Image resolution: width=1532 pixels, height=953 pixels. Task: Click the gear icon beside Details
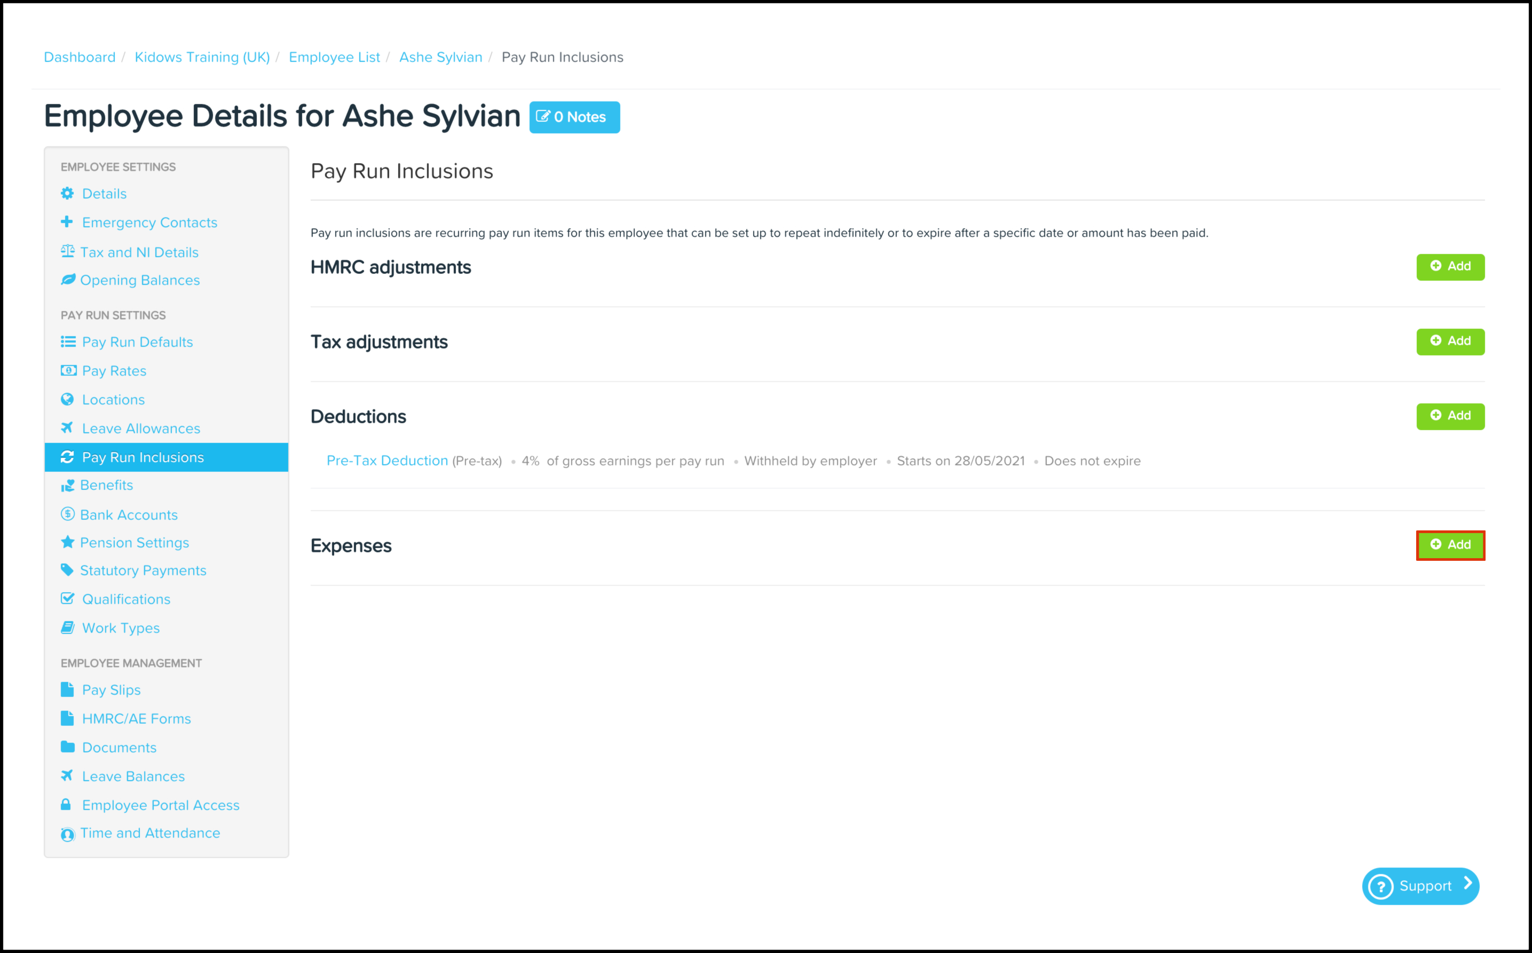point(67,194)
